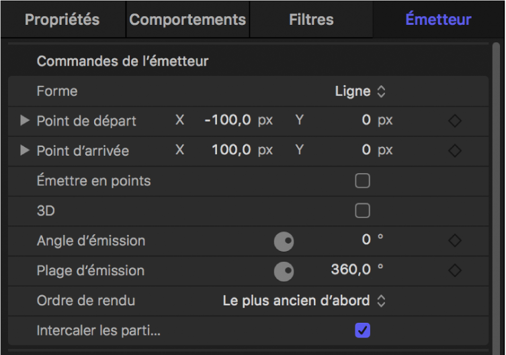This screenshot has width=506, height=355.
Task: Click keyframe diamond for Angle d'émission
Action: tap(455, 240)
